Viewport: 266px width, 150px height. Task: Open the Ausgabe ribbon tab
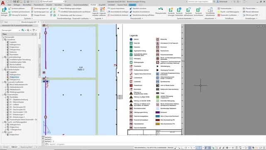pos(67,5)
